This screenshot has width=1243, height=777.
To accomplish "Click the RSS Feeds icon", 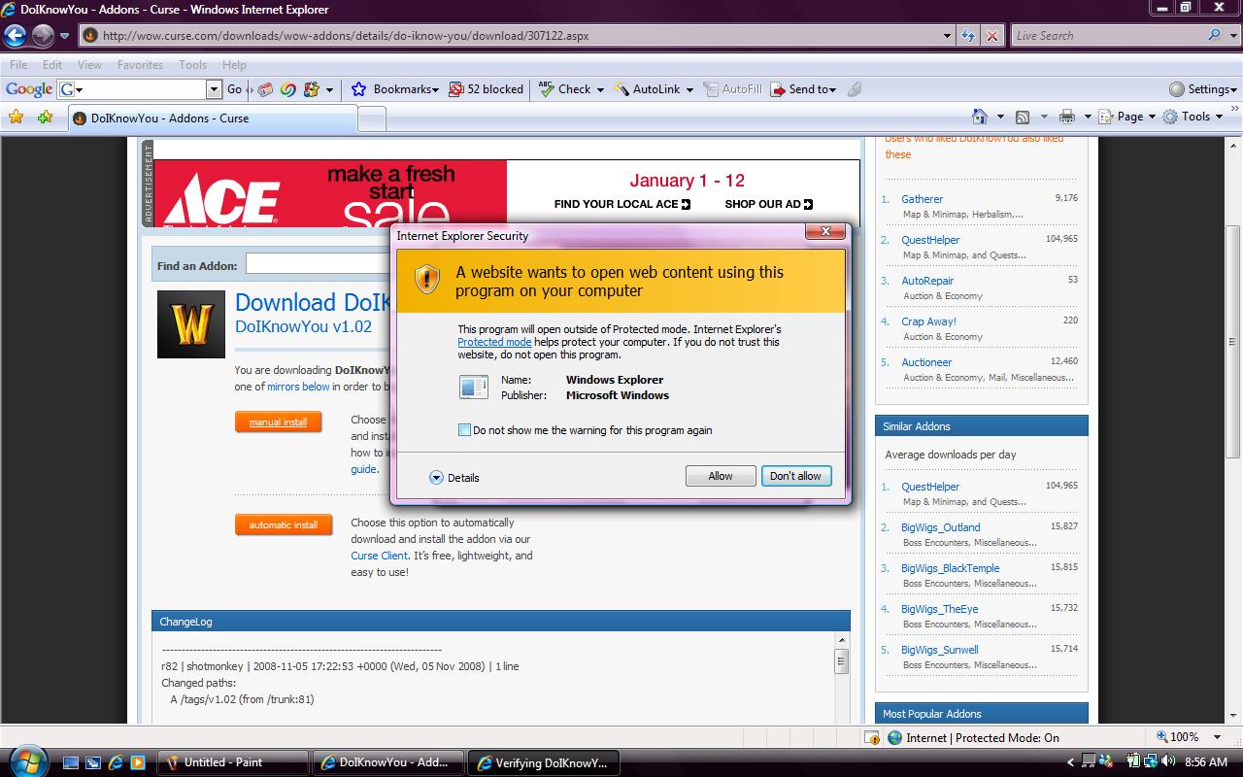I will point(1023,117).
